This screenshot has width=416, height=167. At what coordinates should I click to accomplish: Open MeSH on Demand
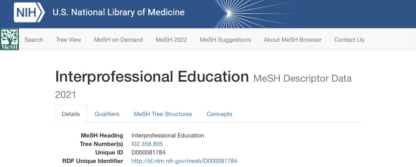(x=118, y=40)
